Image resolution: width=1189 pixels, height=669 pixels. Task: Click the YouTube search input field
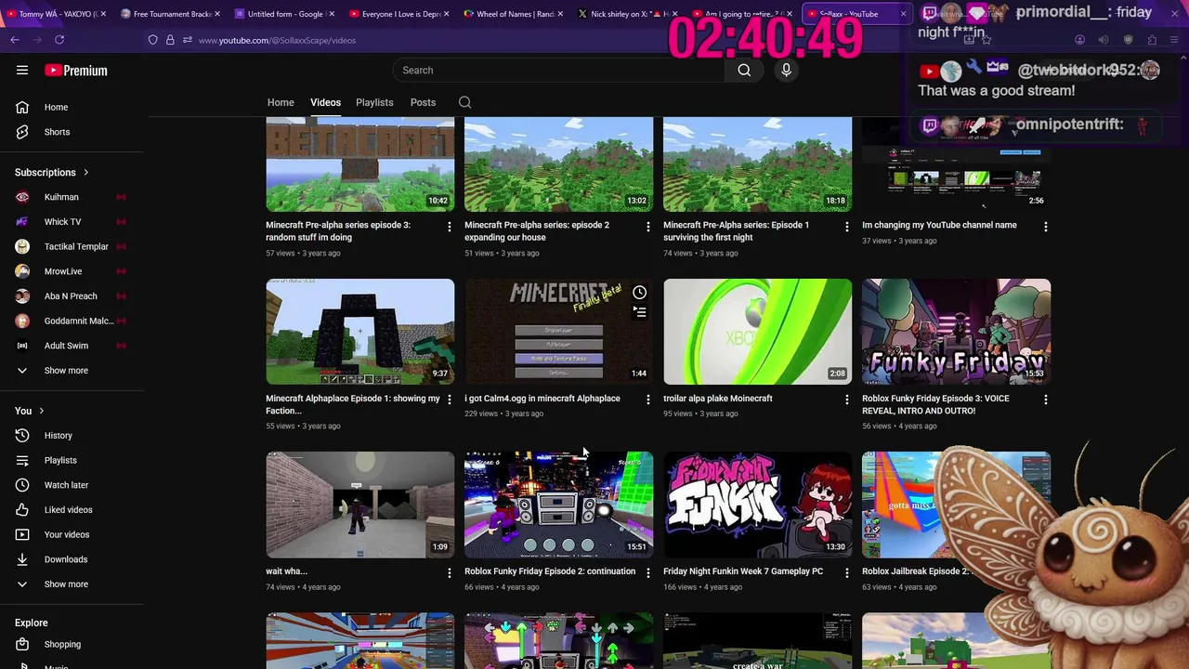tap(559, 70)
